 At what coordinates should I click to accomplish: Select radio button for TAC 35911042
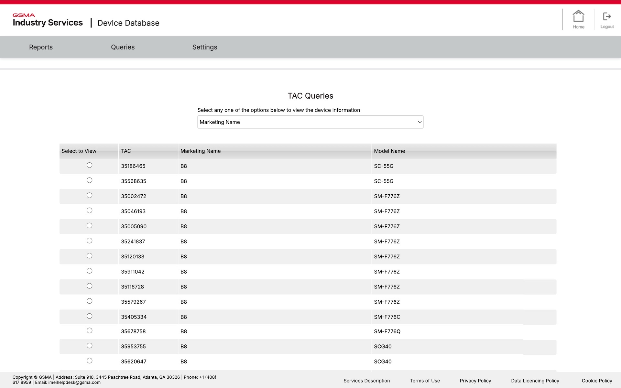click(x=90, y=271)
